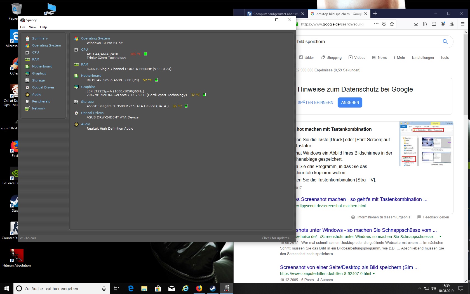Click the Google search input field
The height and width of the screenshot is (294, 470).
[366, 41]
